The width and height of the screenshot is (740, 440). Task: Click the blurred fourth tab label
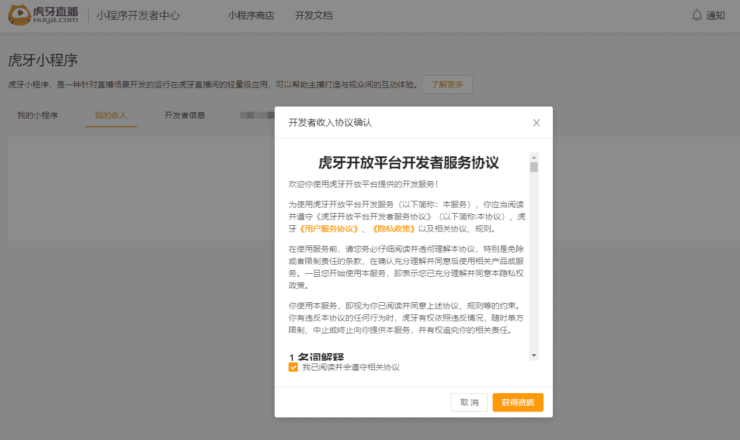[x=256, y=115]
